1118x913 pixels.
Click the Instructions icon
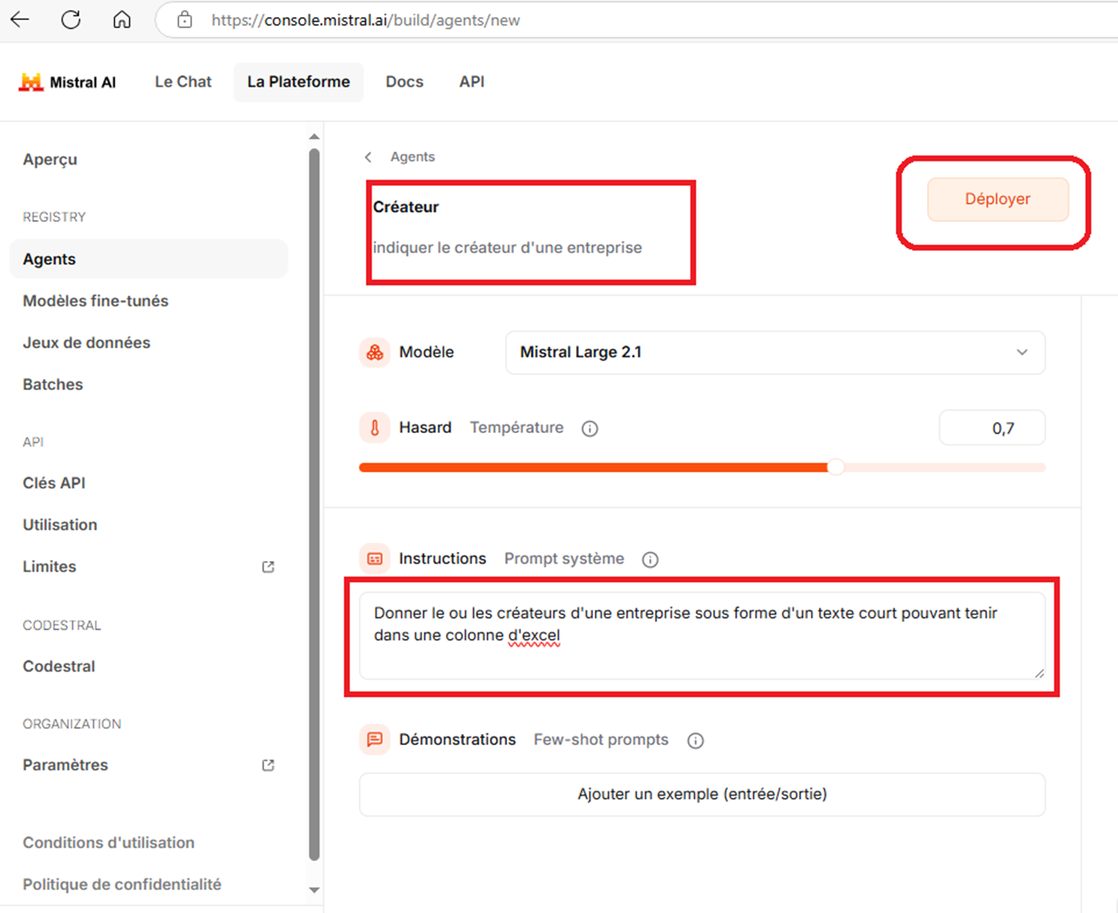[375, 559]
